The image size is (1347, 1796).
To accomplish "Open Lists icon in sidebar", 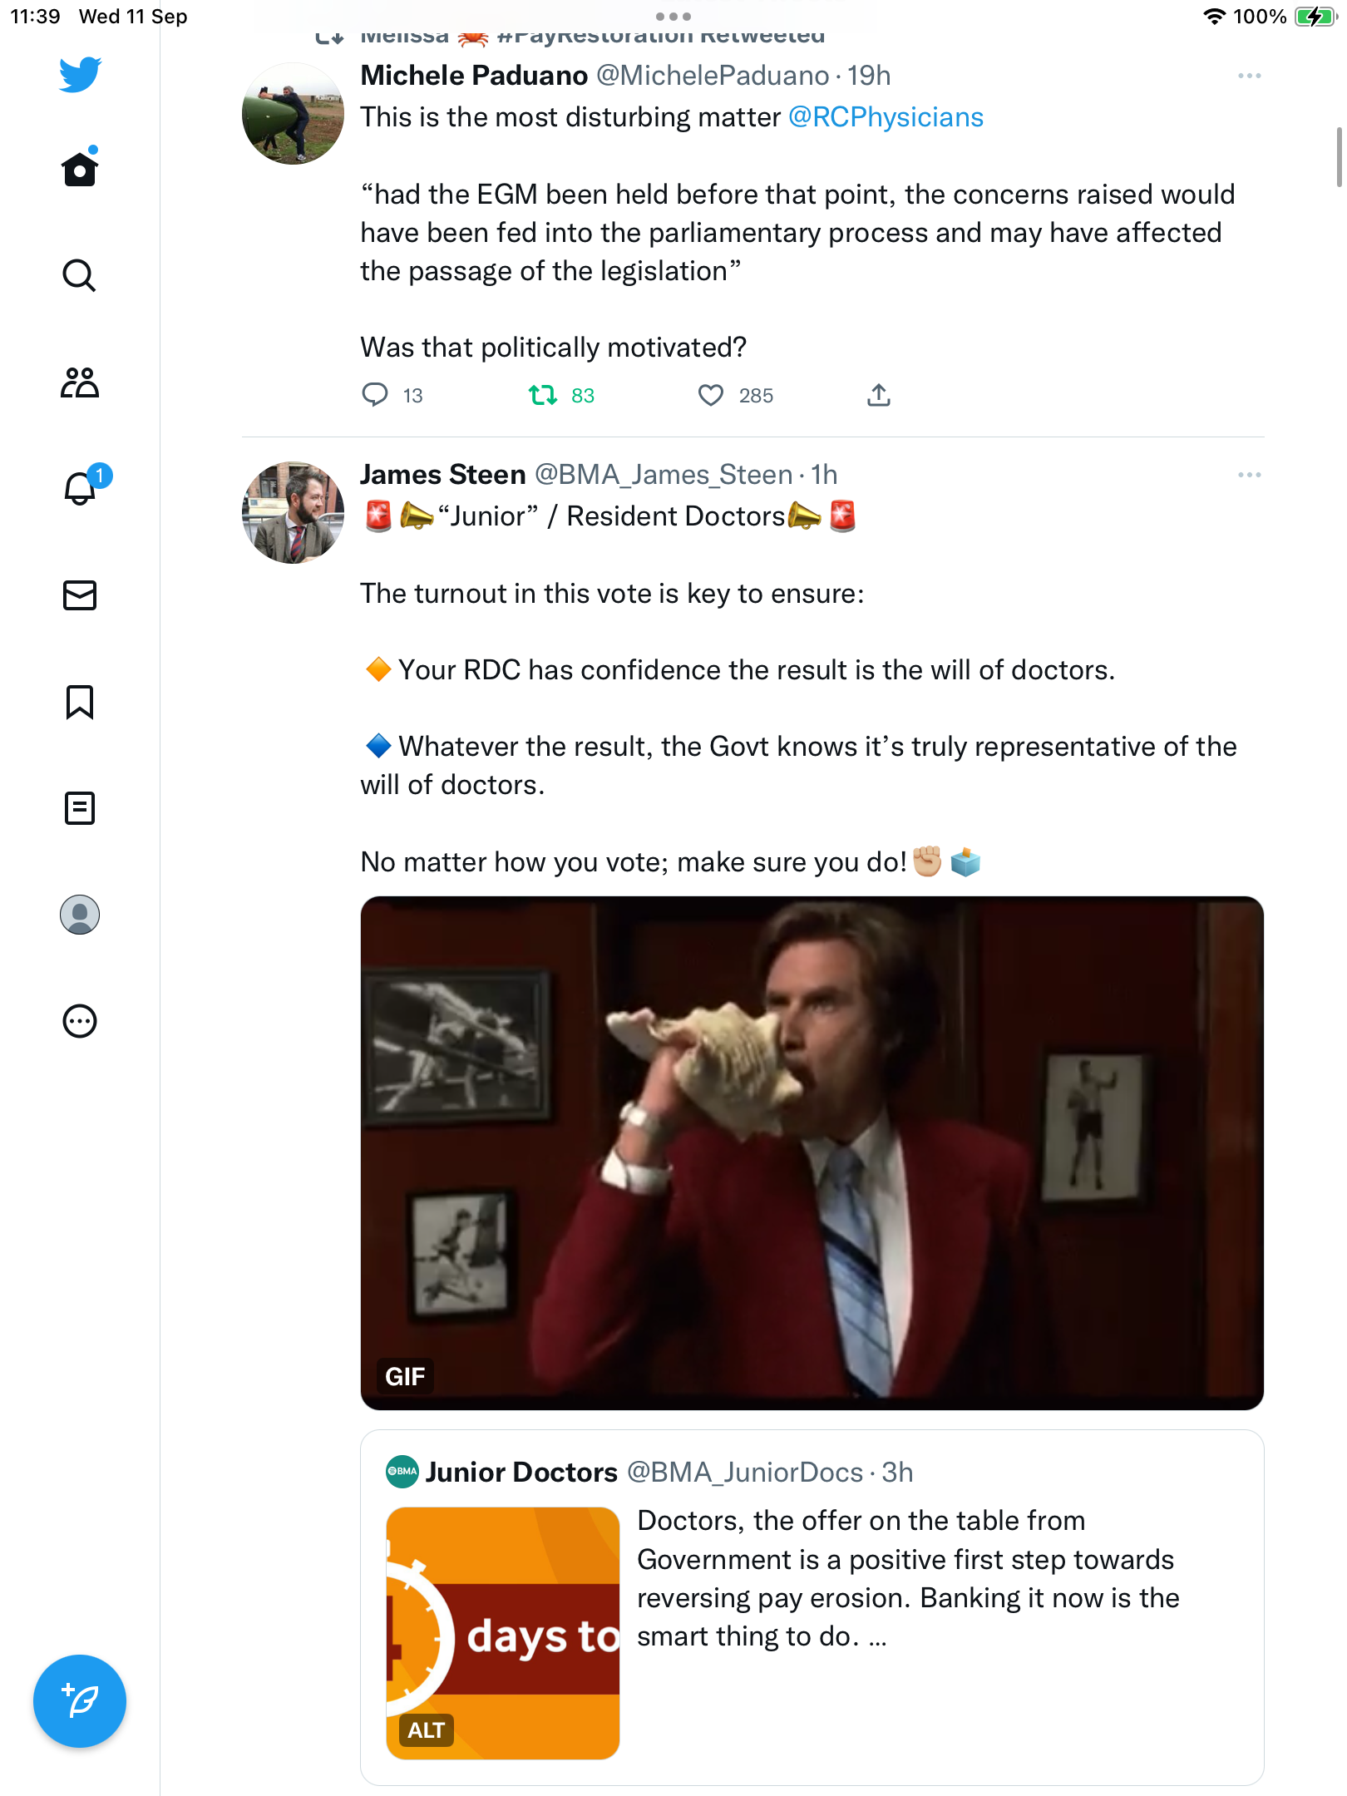I will point(80,807).
